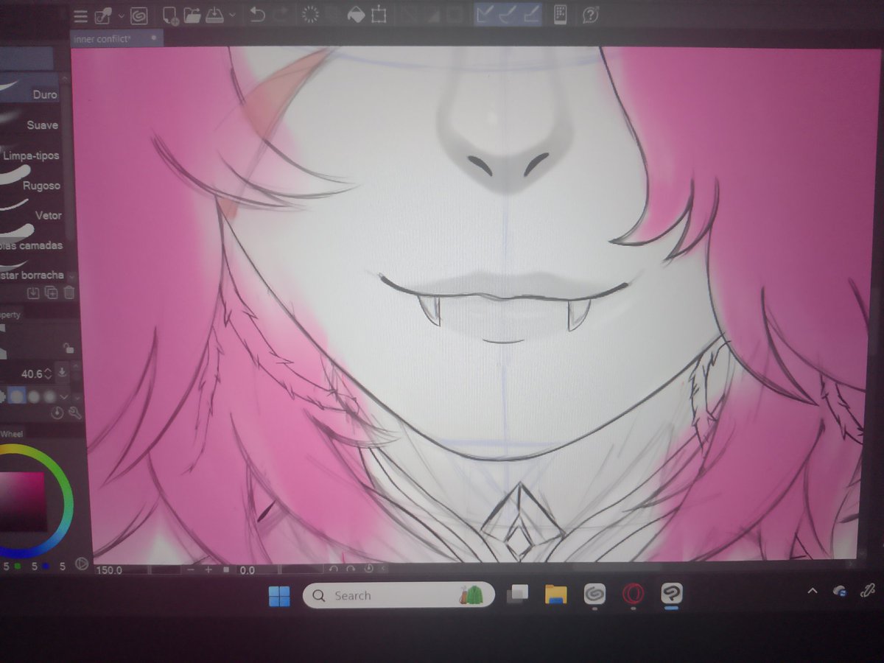This screenshot has height=663, width=884.
Task: Select the Vetor brush
Action: [29, 210]
